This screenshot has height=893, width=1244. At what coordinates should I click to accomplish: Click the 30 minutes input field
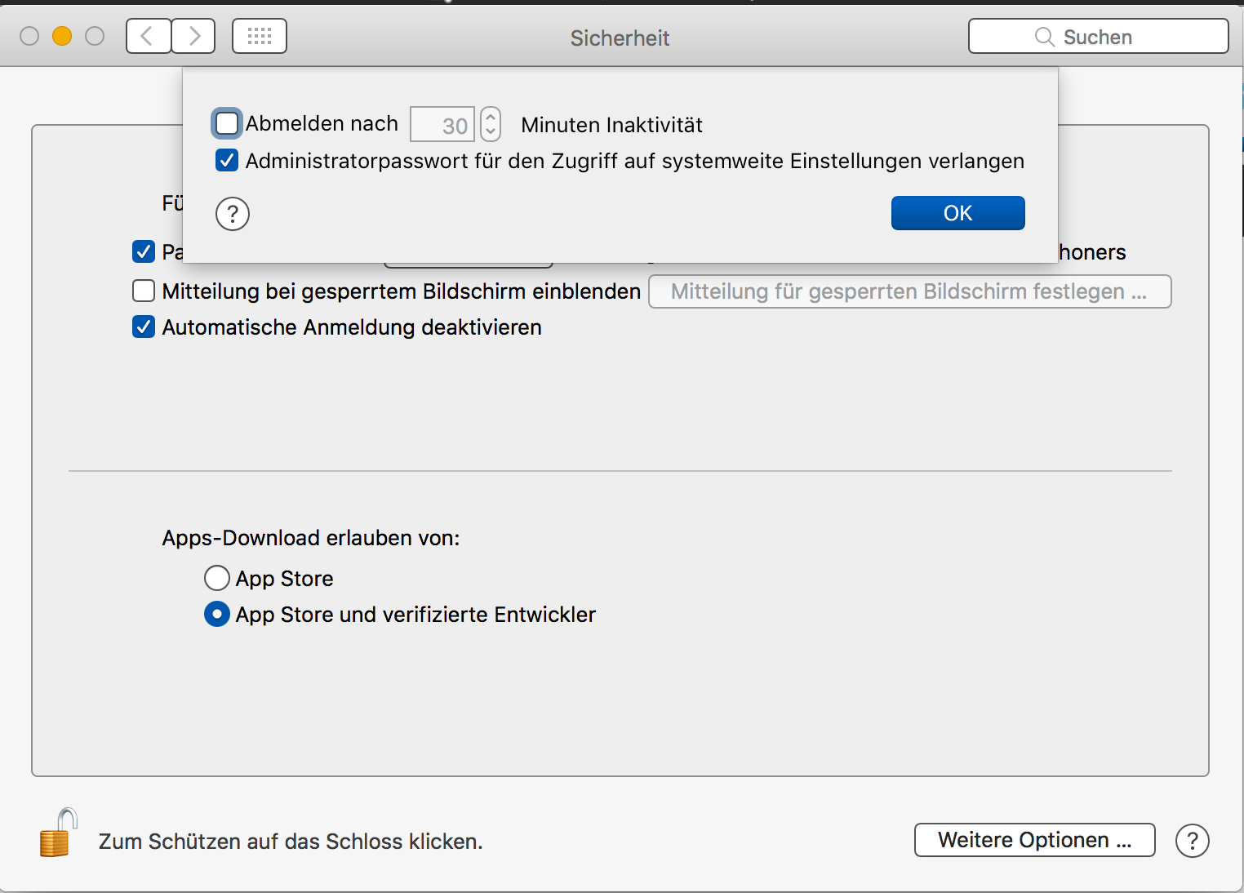[x=442, y=124]
